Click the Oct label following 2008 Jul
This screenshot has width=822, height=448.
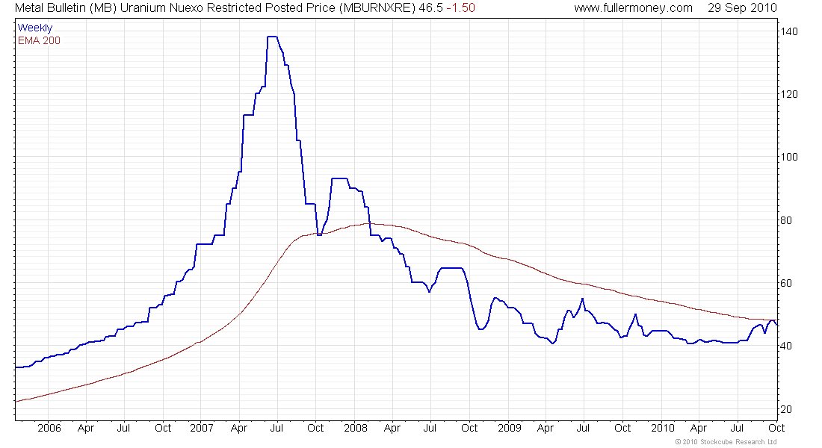click(469, 428)
